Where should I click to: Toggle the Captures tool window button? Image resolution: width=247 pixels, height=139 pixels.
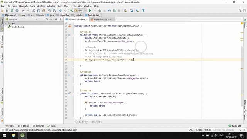click(x=2, y=58)
